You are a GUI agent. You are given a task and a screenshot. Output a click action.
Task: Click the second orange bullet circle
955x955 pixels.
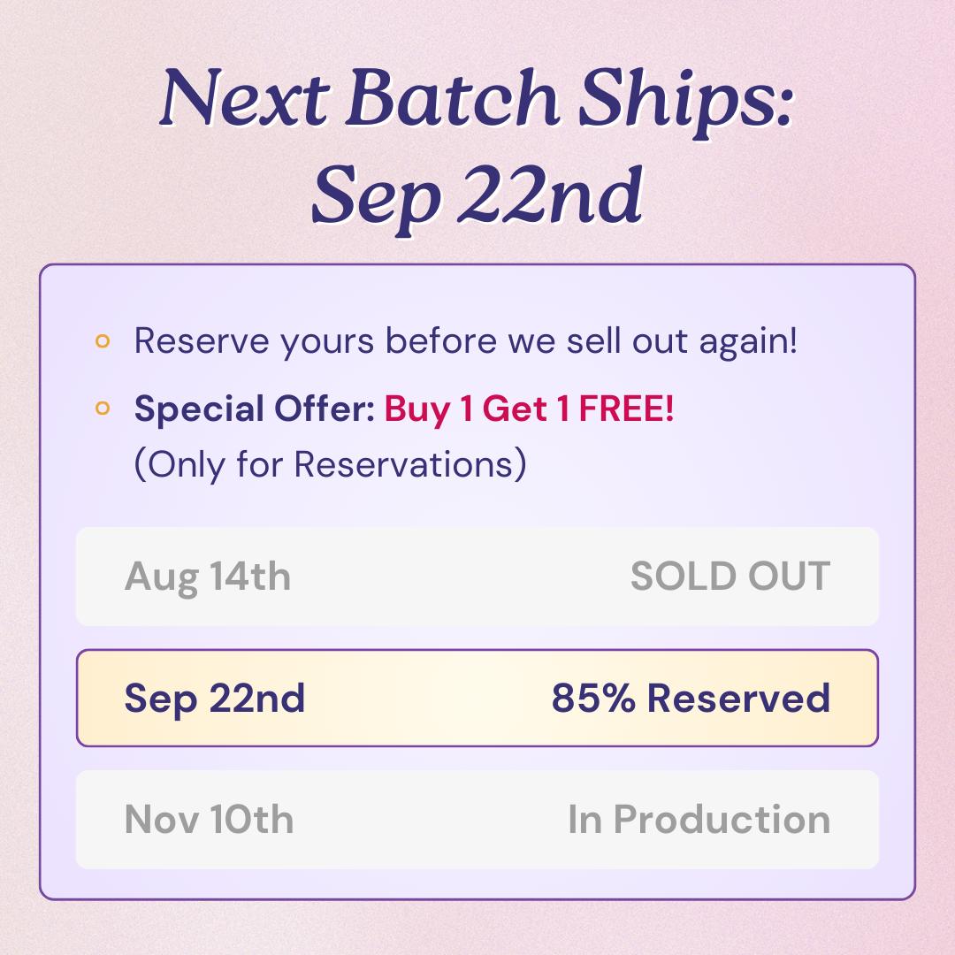(103, 408)
